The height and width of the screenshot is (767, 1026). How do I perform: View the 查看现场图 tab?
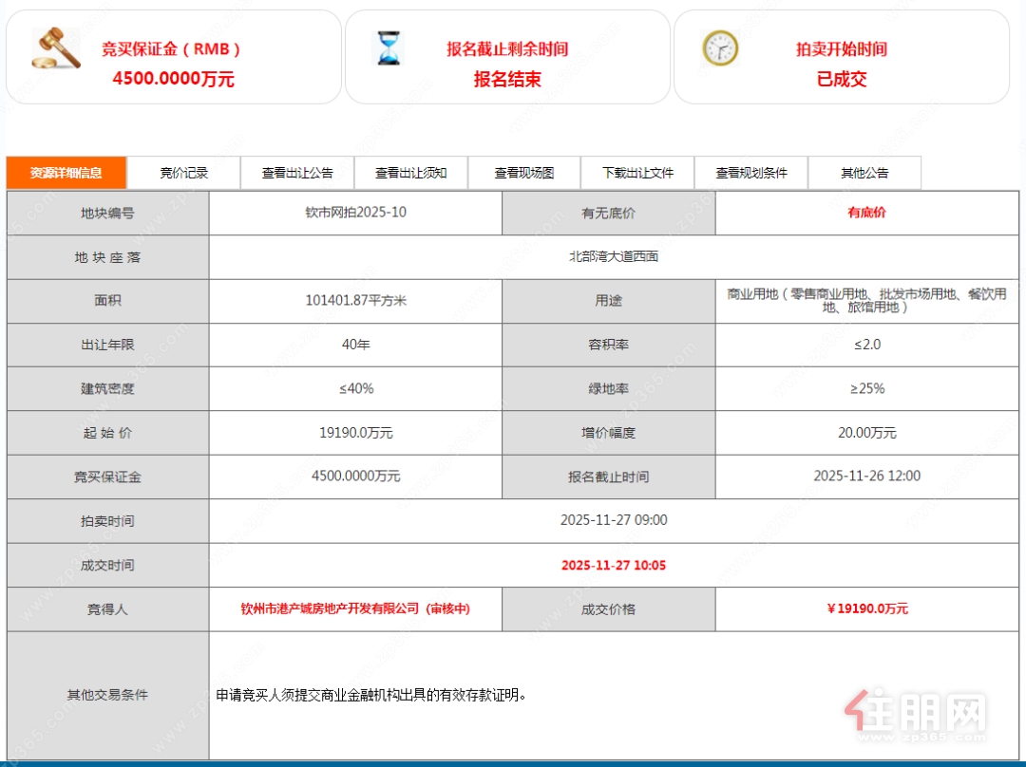523,173
